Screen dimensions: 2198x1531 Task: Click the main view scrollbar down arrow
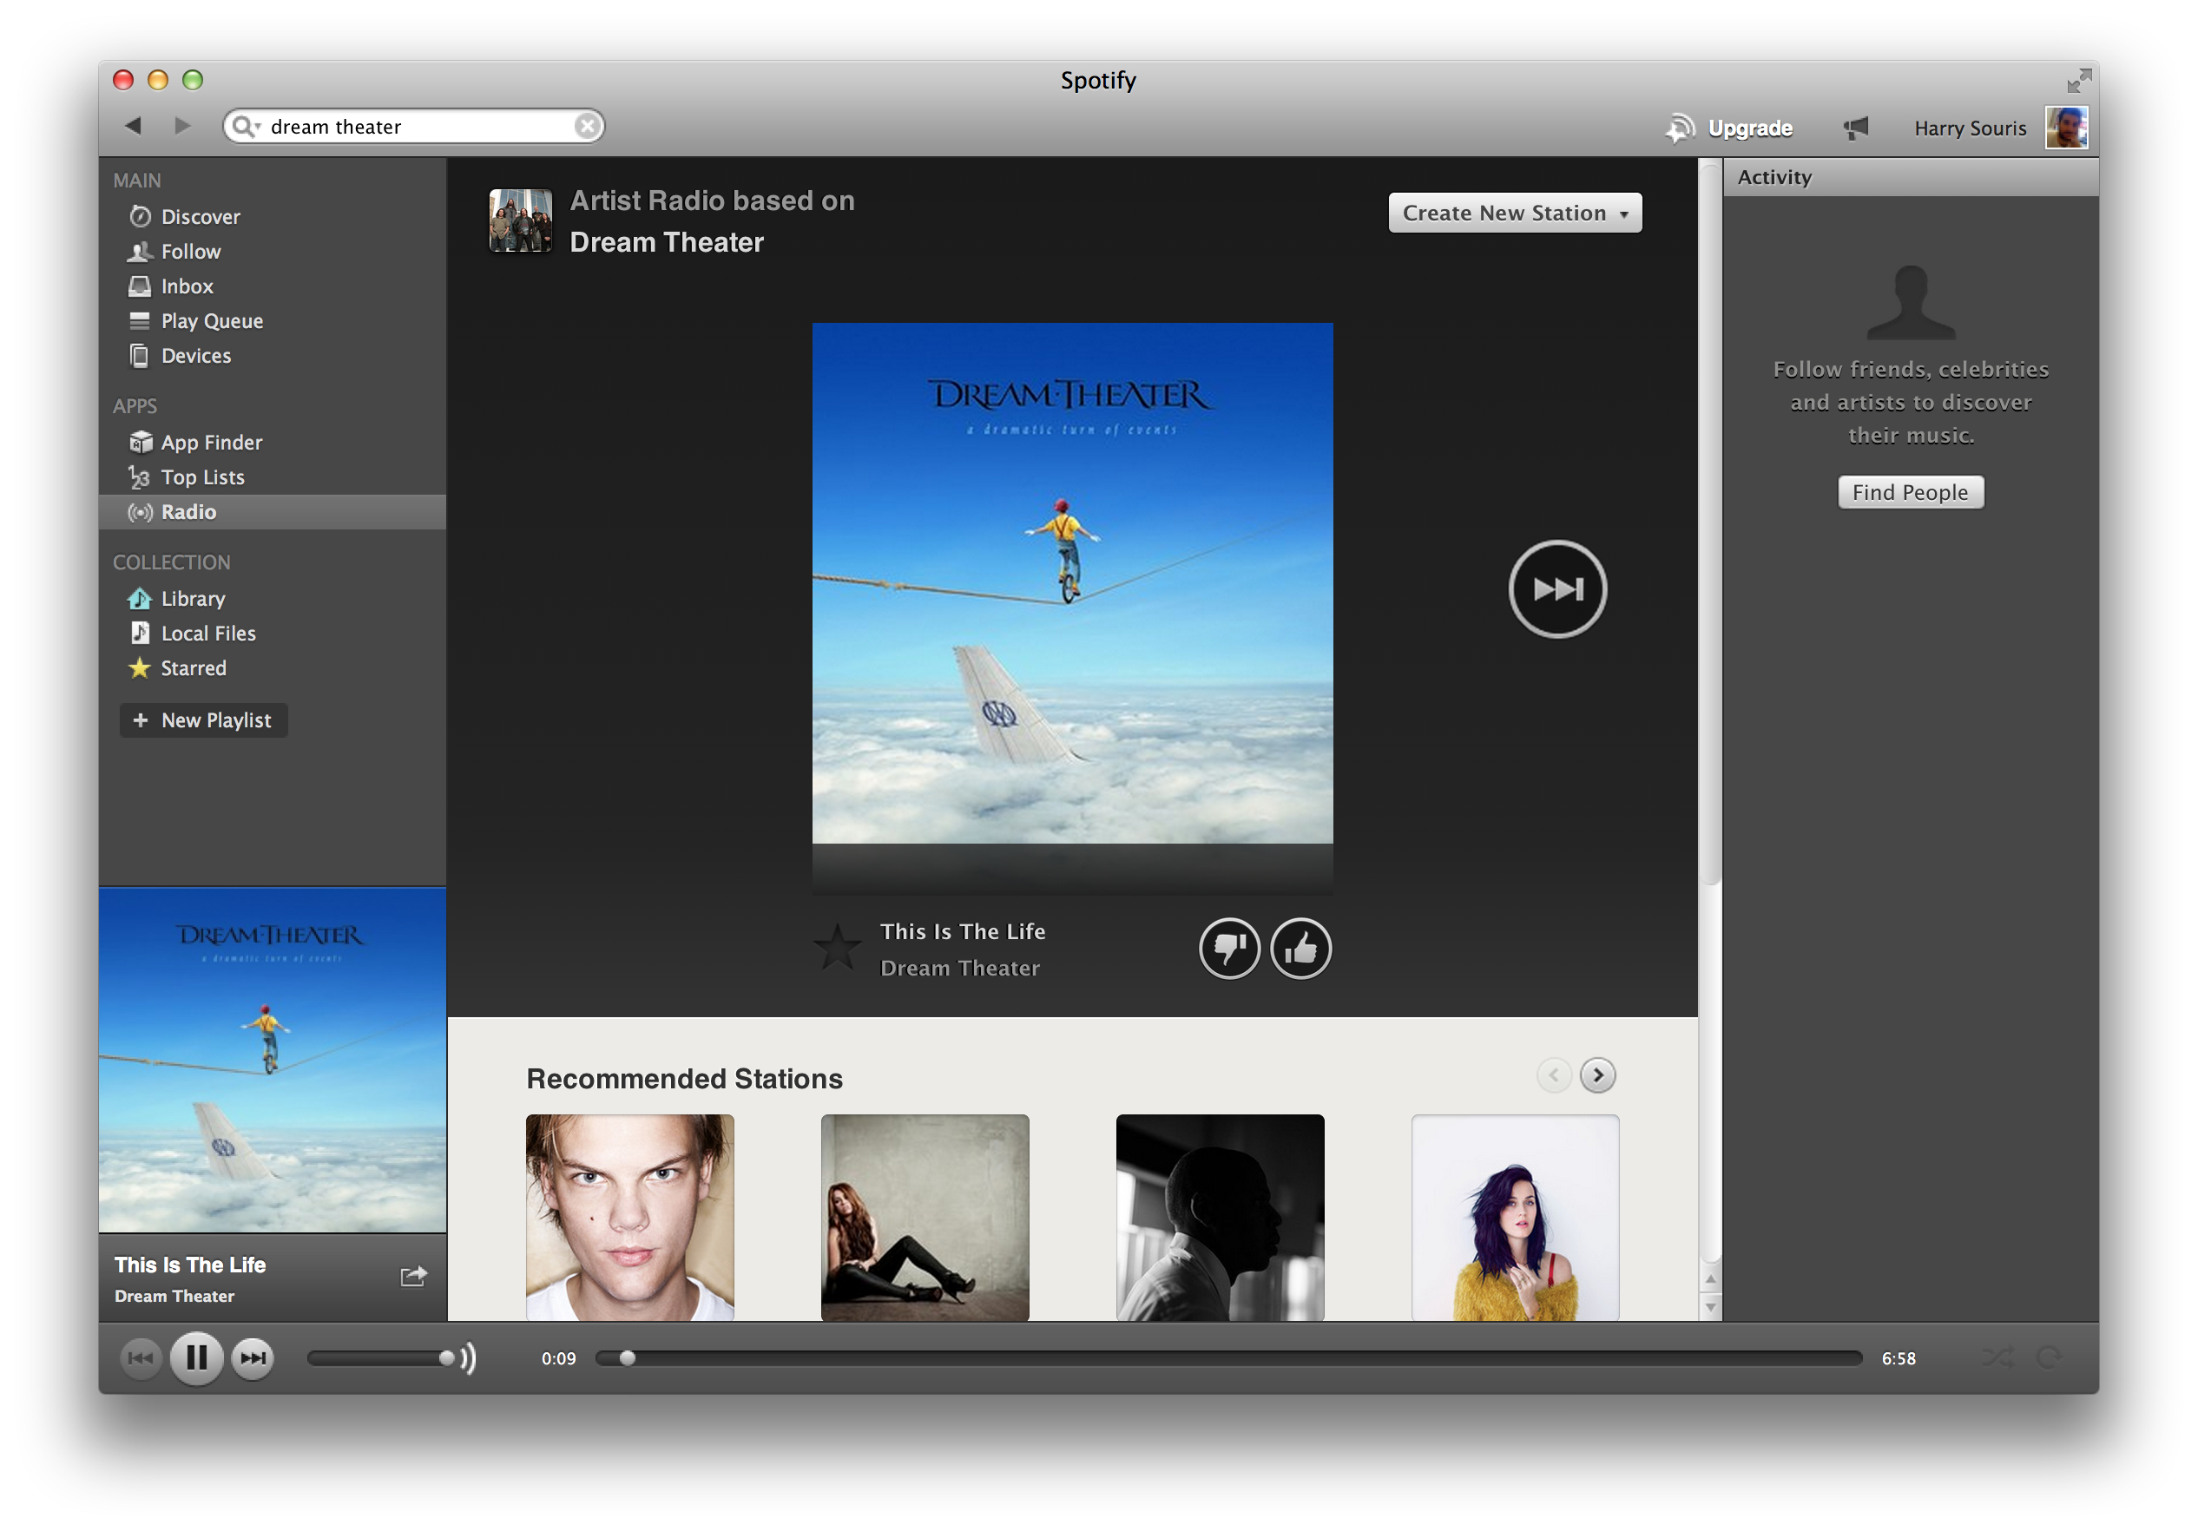(1711, 1307)
